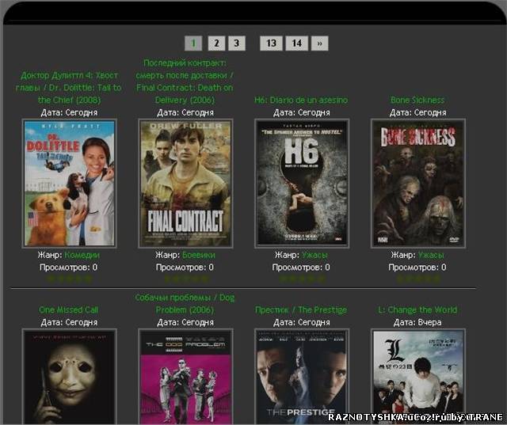
Task: Open Dog Problem (2006) title link
Action: [185, 304]
